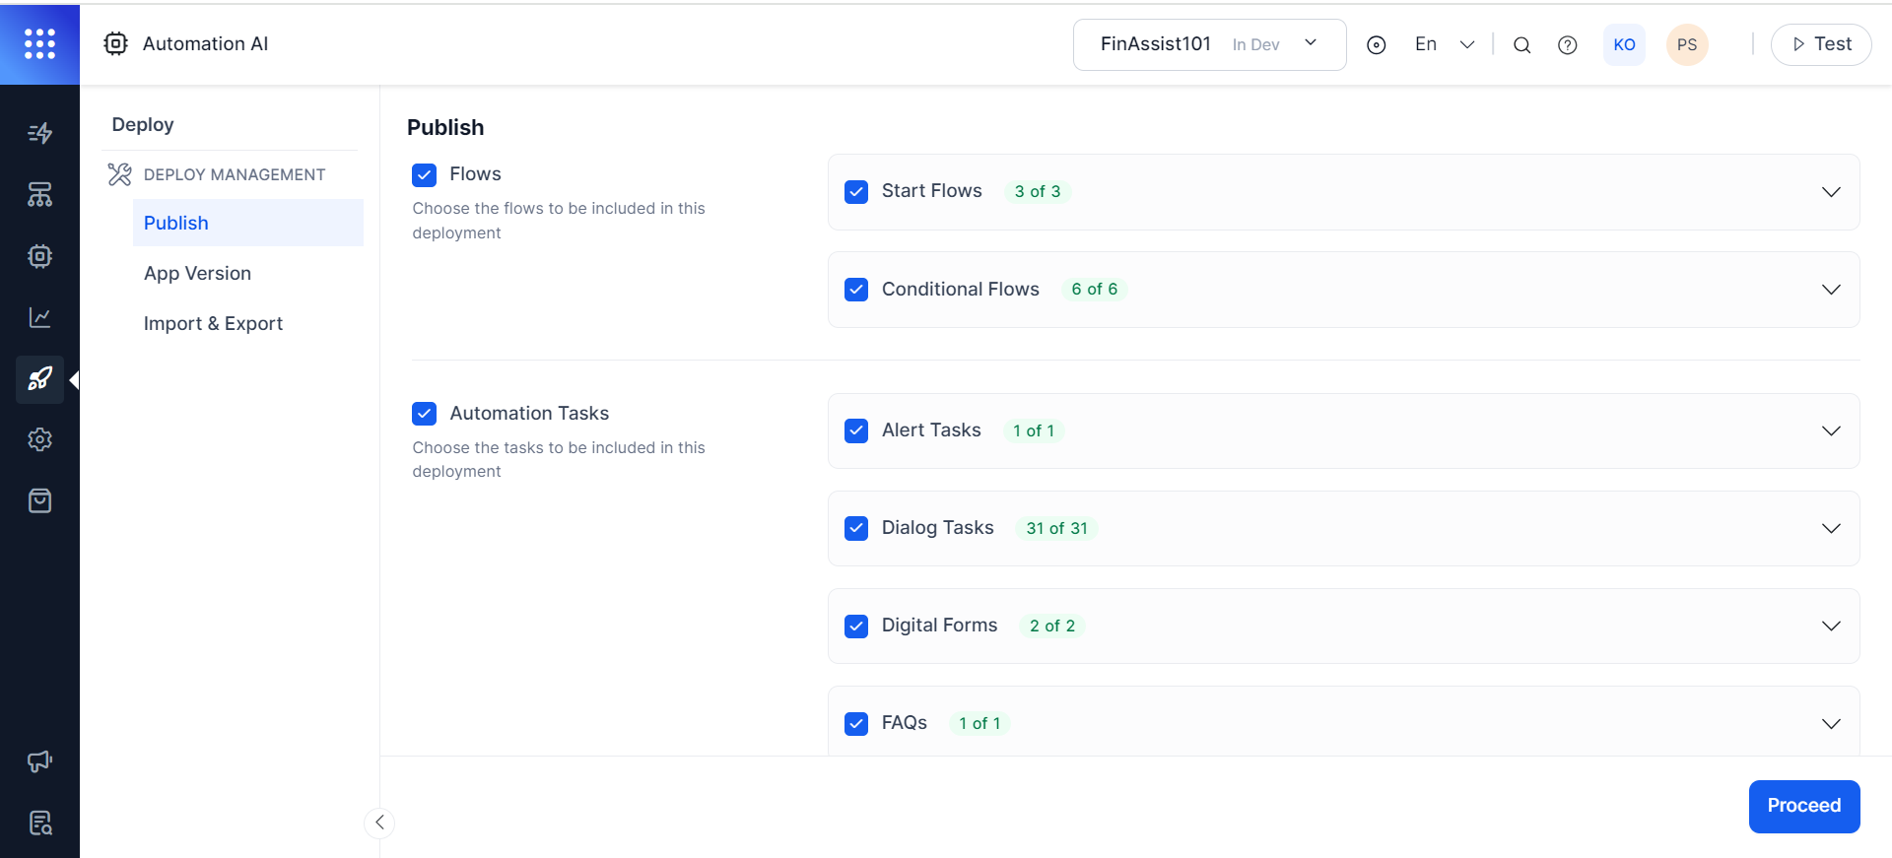This screenshot has width=1892, height=858.
Task: Select App Version in Deploy menu
Action: [197, 274]
